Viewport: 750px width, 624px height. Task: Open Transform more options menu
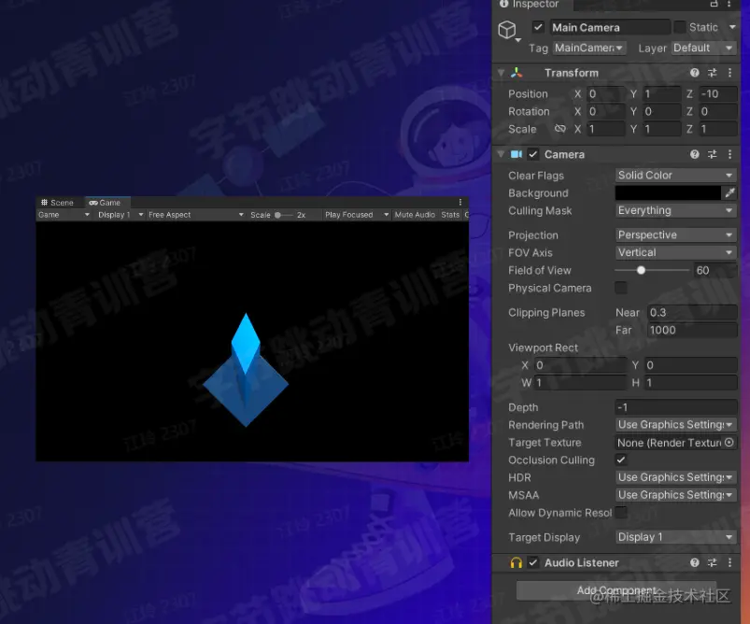729,73
